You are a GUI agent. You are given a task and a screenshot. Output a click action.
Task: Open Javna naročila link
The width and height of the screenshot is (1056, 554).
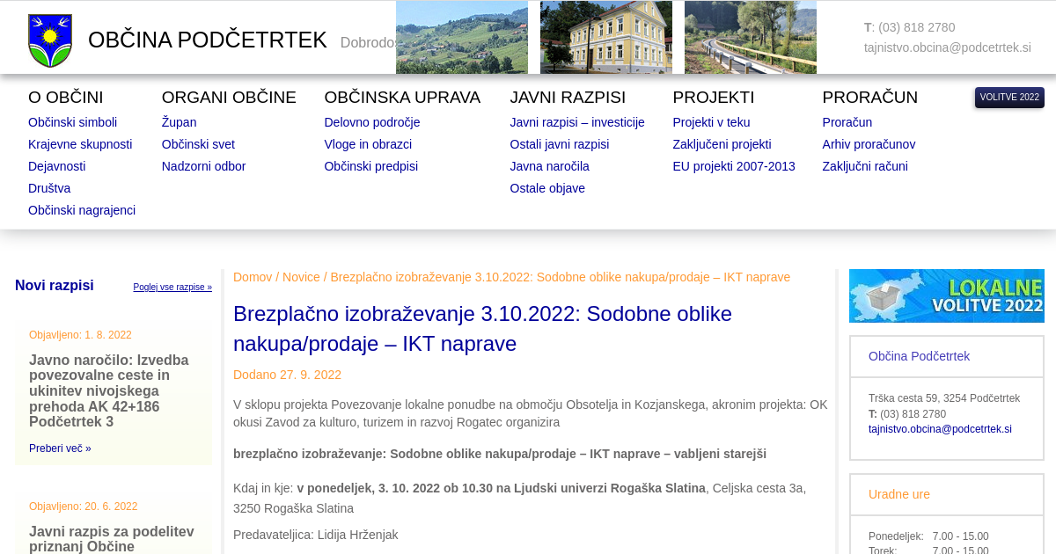tap(549, 166)
